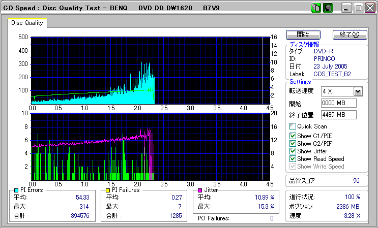Click the PO Failures value 0

tap(272, 218)
